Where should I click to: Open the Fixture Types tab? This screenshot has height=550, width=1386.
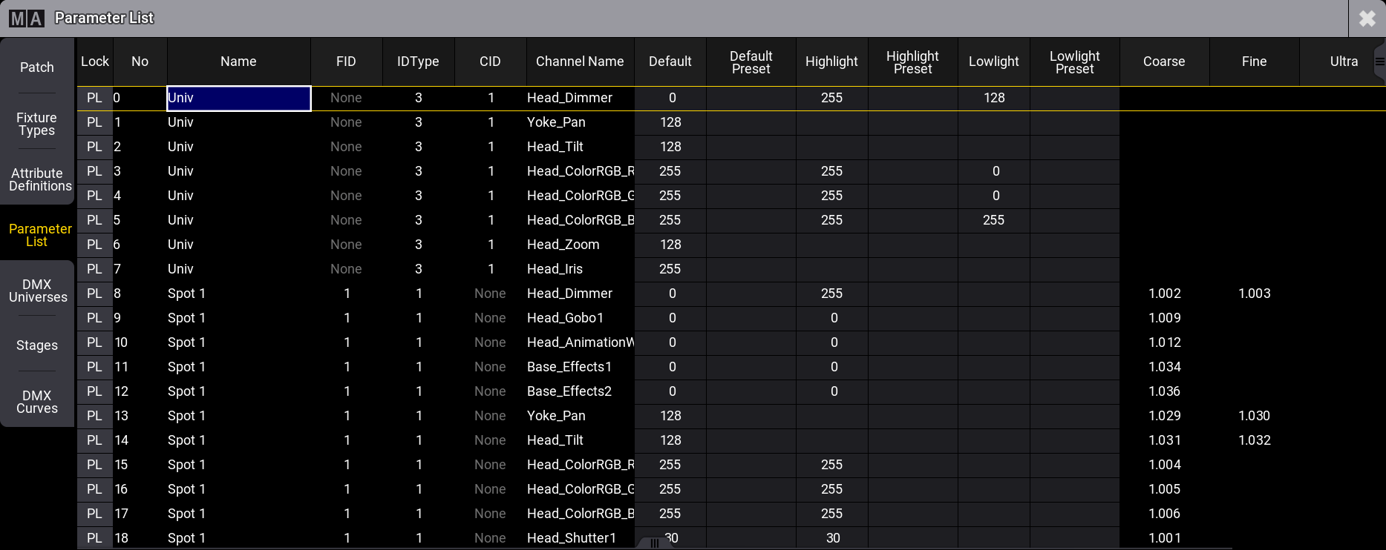(37, 124)
